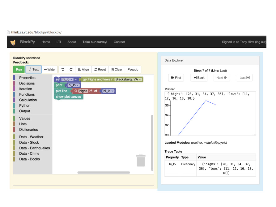Expand the Properties block category
Viewport: 276px width, 207px height.
(x=27, y=78)
